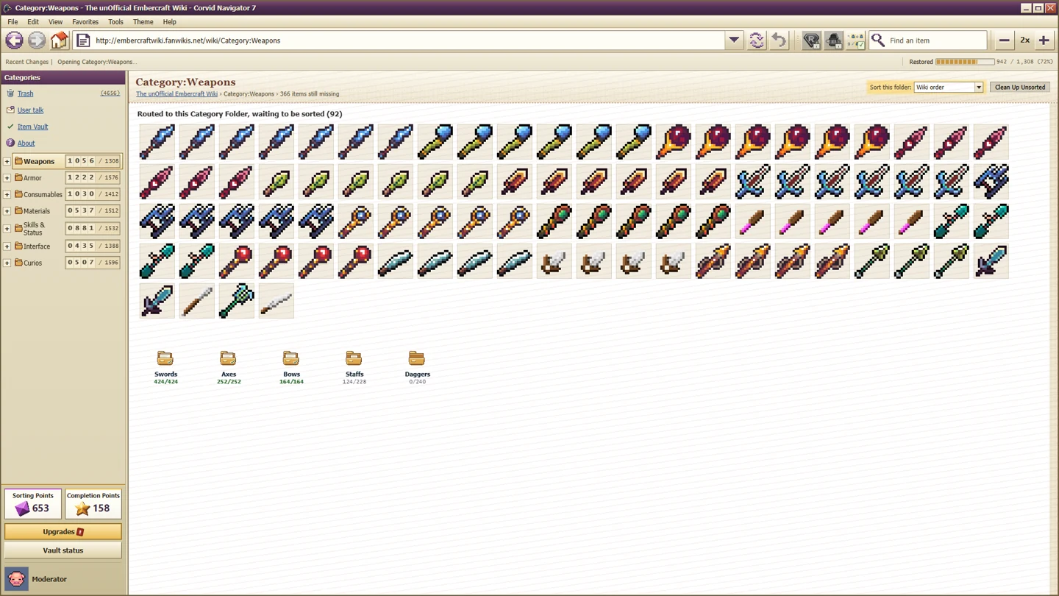Open the Axes subfolder icon
Viewport: 1059px width, 596px height.
point(228,358)
